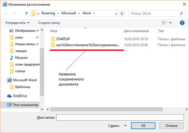Click the pin icon next to Изображения

pos(37,31)
